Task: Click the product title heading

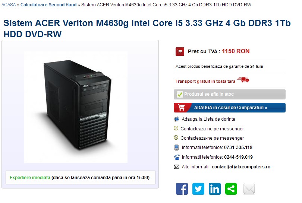Action: coord(147,28)
